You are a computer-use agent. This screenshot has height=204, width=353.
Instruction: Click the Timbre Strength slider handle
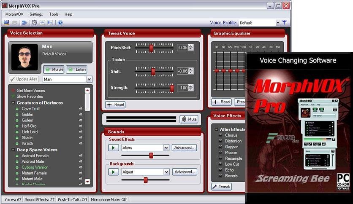click(x=172, y=88)
